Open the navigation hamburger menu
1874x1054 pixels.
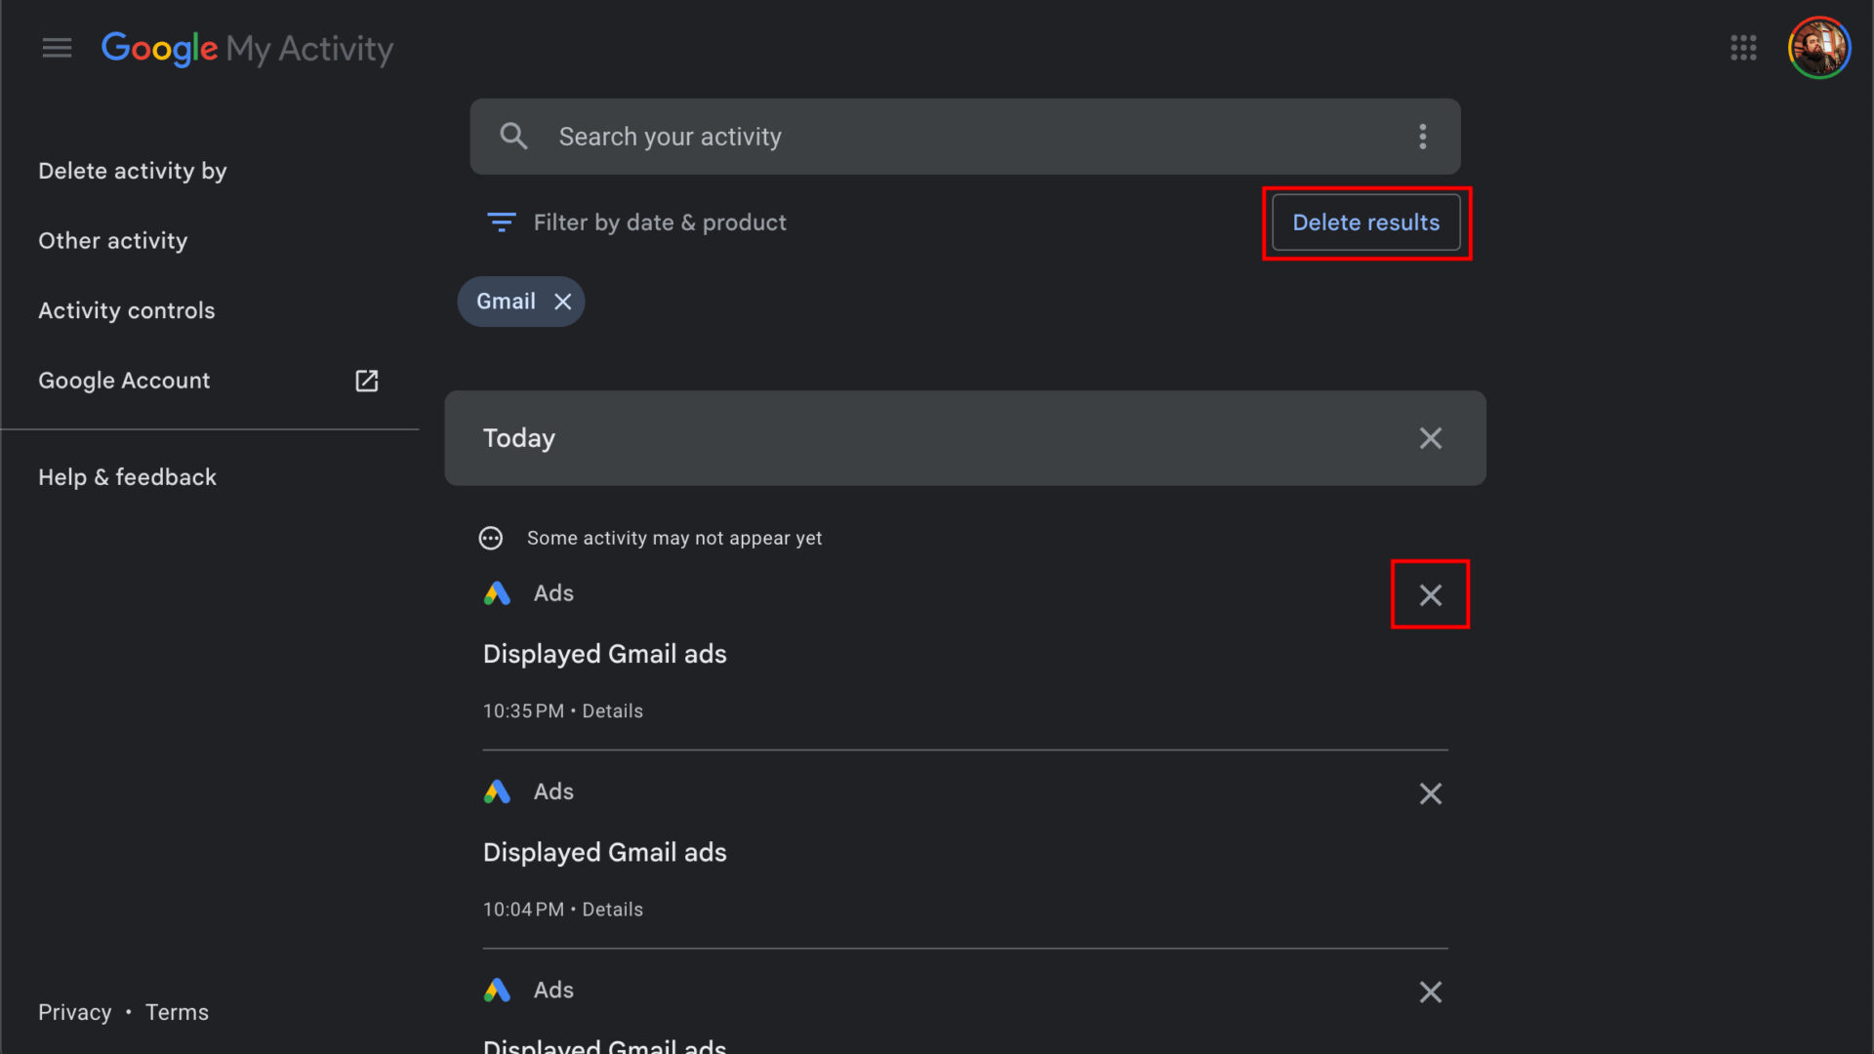tap(57, 47)
